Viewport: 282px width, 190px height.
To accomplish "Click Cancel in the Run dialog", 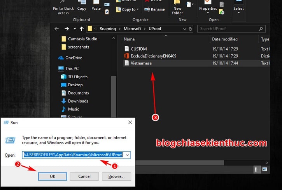I will (x=84, y=176).
